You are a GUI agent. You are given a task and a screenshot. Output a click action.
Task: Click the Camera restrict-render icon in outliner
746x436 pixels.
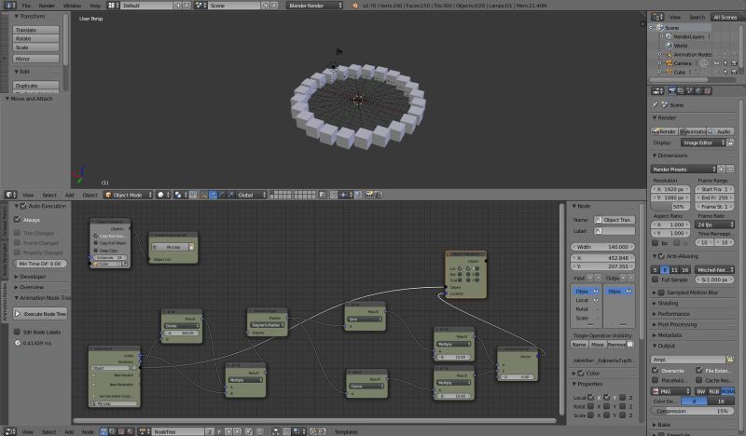point(734,63)
